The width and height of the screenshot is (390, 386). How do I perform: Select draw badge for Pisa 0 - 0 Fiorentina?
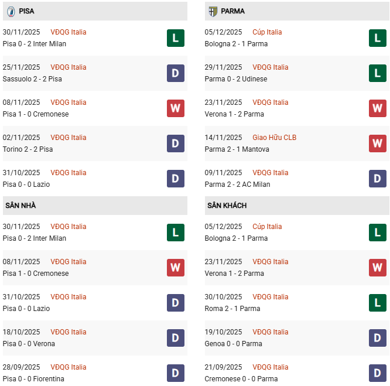(176, 373)
